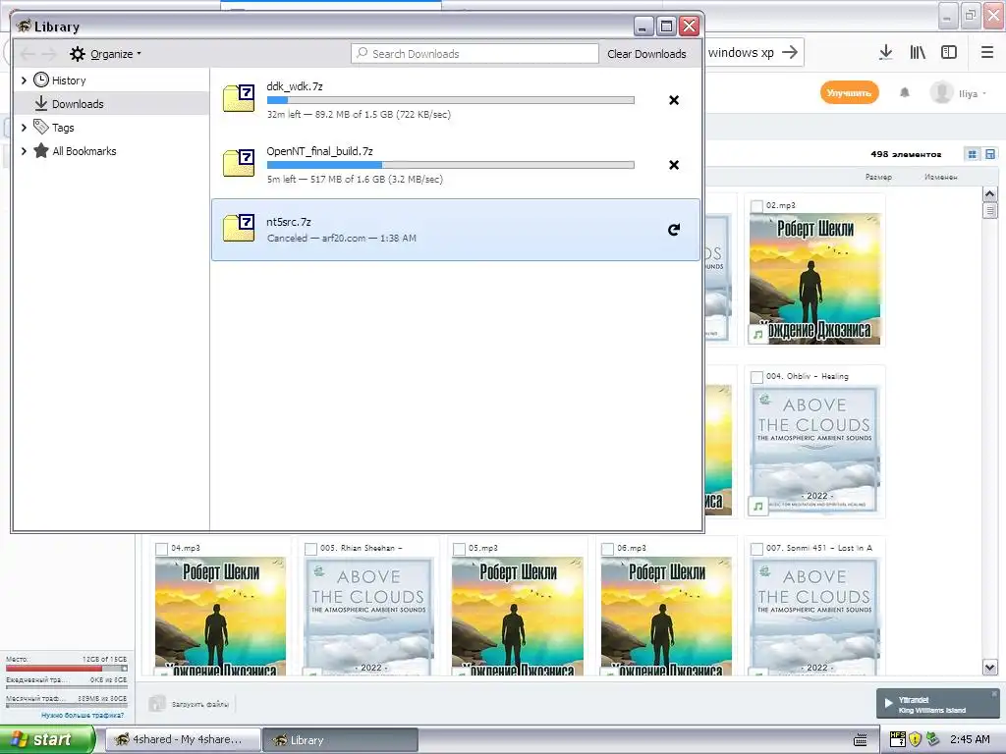Click the Clear Downloads button
This screenshot has height=754, width=1006.
point(646,54)
